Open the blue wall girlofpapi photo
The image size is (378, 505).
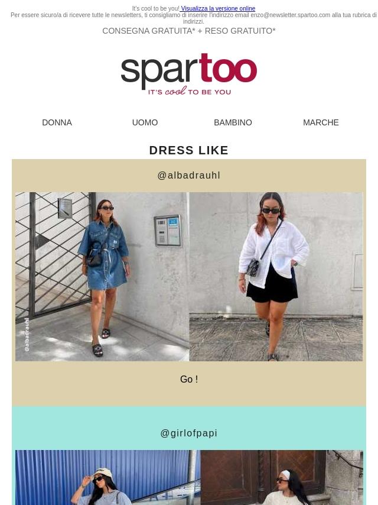[x=107, y=477]
